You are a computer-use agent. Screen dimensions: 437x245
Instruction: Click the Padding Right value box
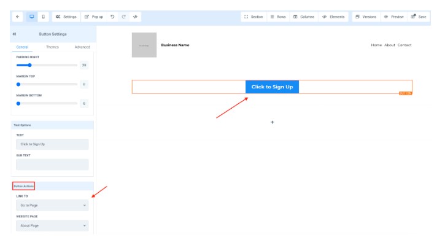[84, 65]
